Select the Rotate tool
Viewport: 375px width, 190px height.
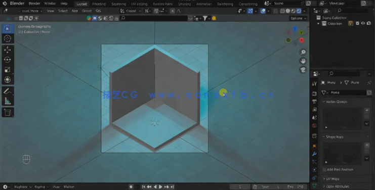point(8,60)
